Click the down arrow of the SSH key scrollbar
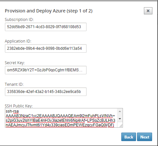 (120, 119)
